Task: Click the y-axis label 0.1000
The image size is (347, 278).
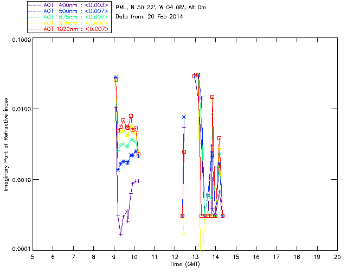Action: [21, 40]
